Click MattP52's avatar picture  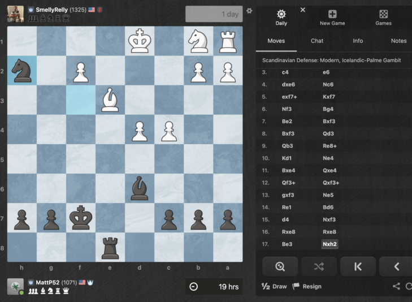click(15, 287)
